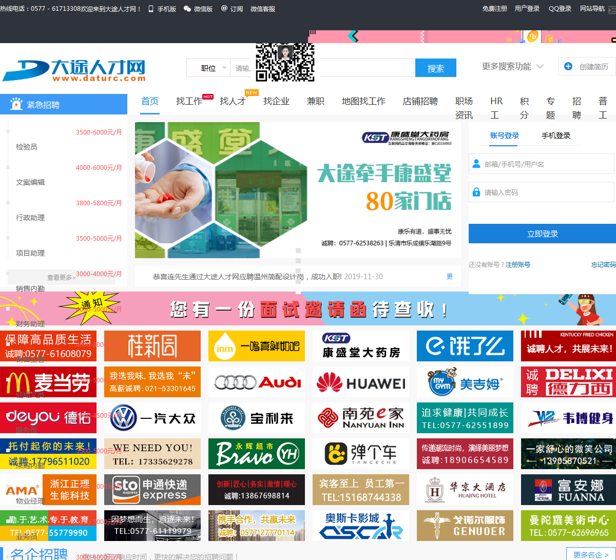Screen dimensions: 616x560
Task: Open the 兼职 part-time menu item
Action: (x=316, y=101)
